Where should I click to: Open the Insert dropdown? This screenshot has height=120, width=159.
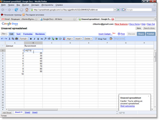click(x=78, y=39)
